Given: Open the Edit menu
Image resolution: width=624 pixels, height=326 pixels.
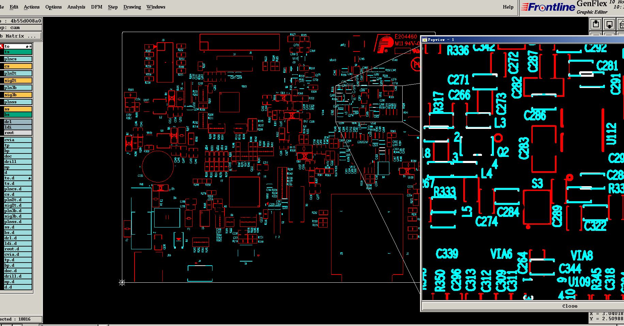Looking at the screenshot, I should click(14, 7).
